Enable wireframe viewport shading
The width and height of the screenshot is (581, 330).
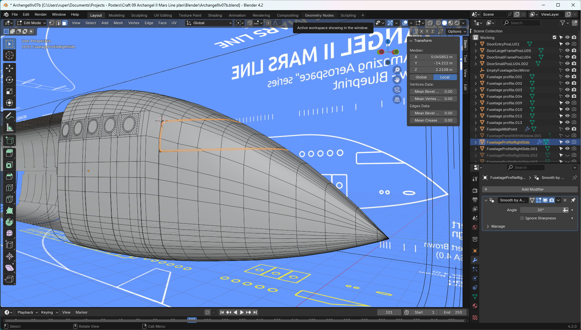pyautogui.click(x=438, y=23)
